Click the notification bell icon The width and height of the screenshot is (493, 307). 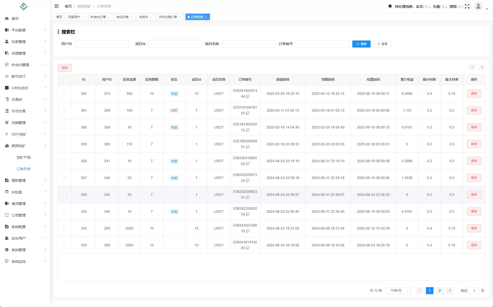(390, 6)
